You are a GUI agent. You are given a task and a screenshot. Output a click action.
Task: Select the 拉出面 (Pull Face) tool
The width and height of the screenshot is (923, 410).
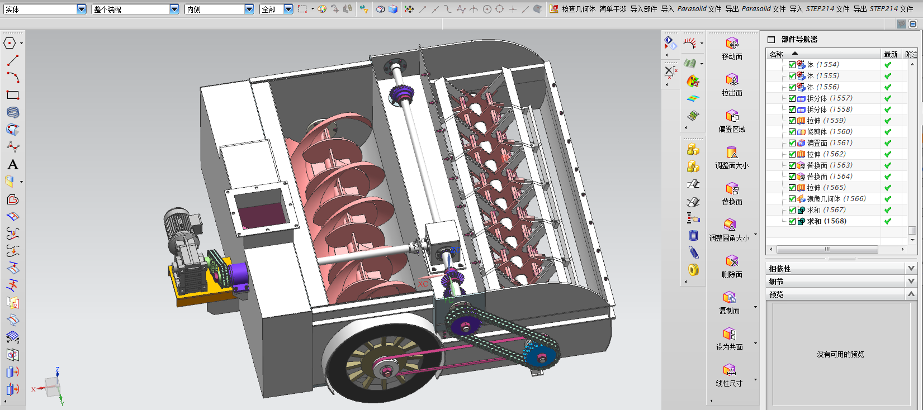(x=732, y=80)
